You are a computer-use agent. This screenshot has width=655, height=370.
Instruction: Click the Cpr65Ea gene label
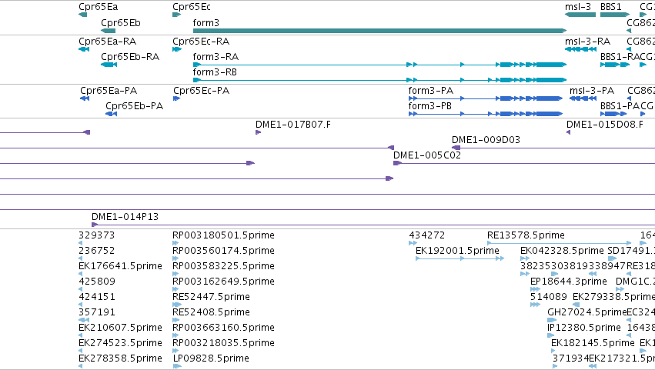click(x=99, y=7)
